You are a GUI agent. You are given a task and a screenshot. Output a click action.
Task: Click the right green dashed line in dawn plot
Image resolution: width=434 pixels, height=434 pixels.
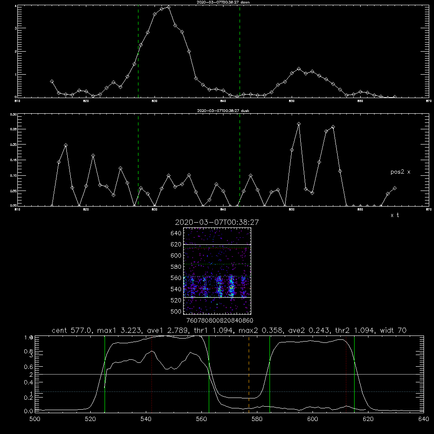240,52
